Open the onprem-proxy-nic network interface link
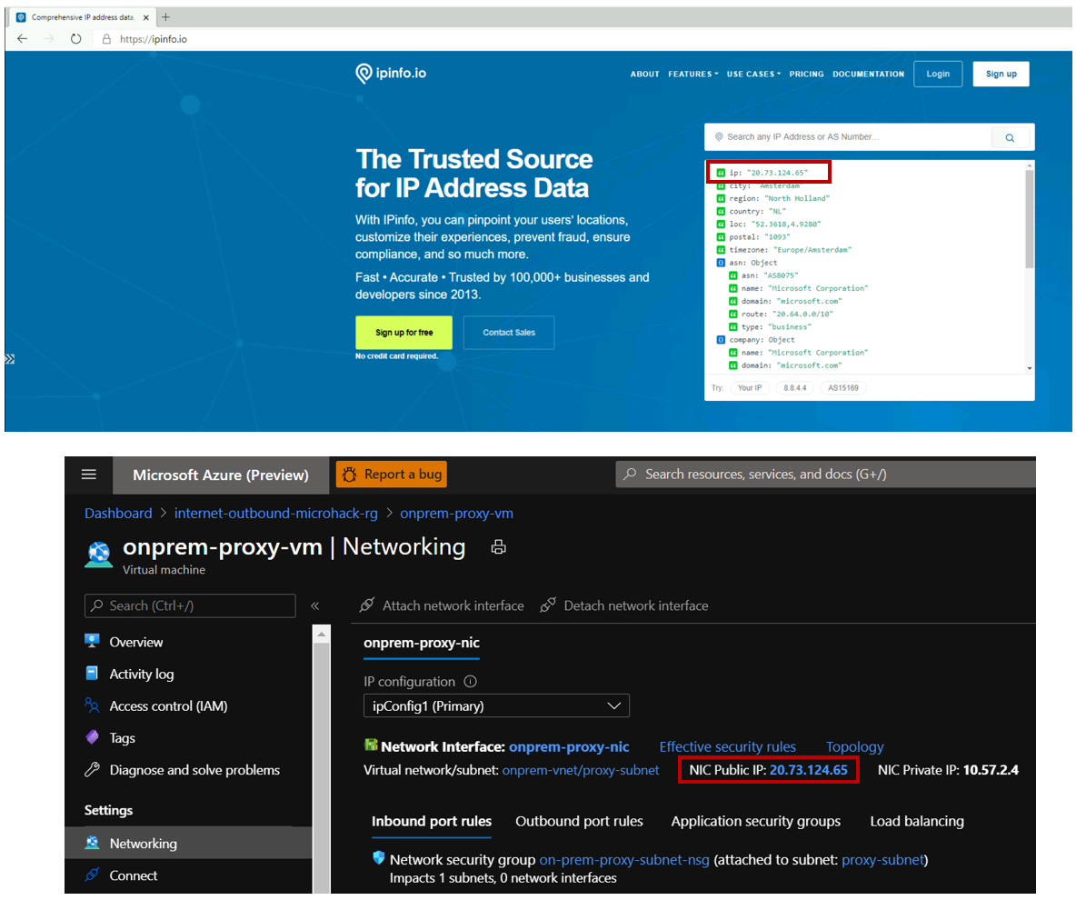The width and height of the screenshot is (1076, 900). coord(569,747)
